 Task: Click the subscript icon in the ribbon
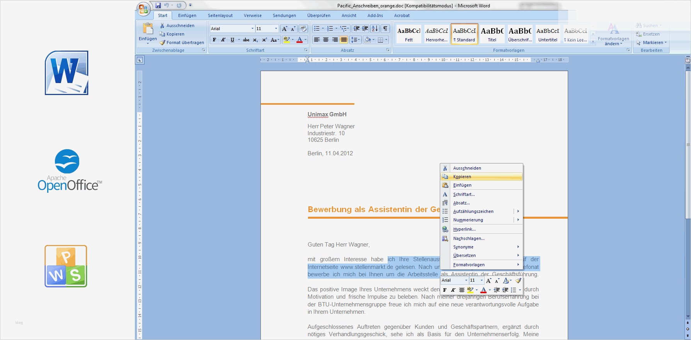[x=255, y=40]
